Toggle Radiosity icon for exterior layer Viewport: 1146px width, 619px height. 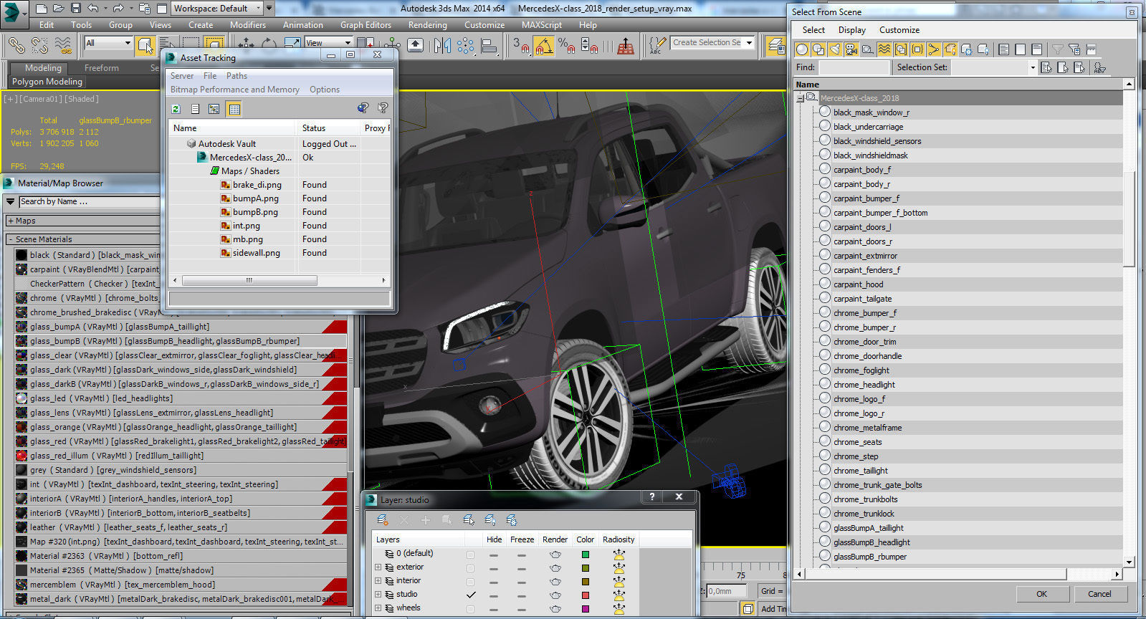pos(619,567)
